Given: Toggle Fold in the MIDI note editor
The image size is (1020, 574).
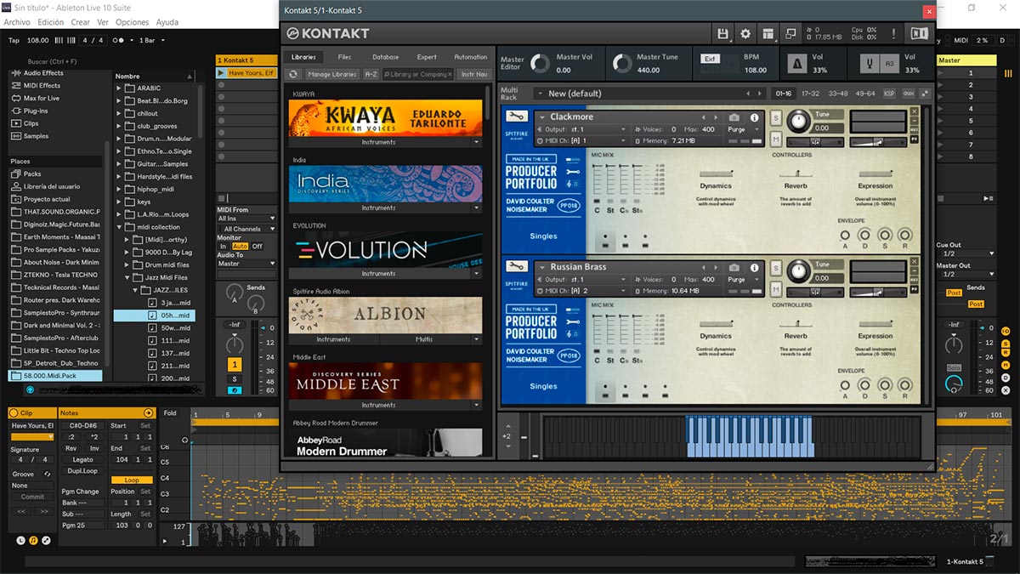Looking at the screenshot, I should click(170, 413).
